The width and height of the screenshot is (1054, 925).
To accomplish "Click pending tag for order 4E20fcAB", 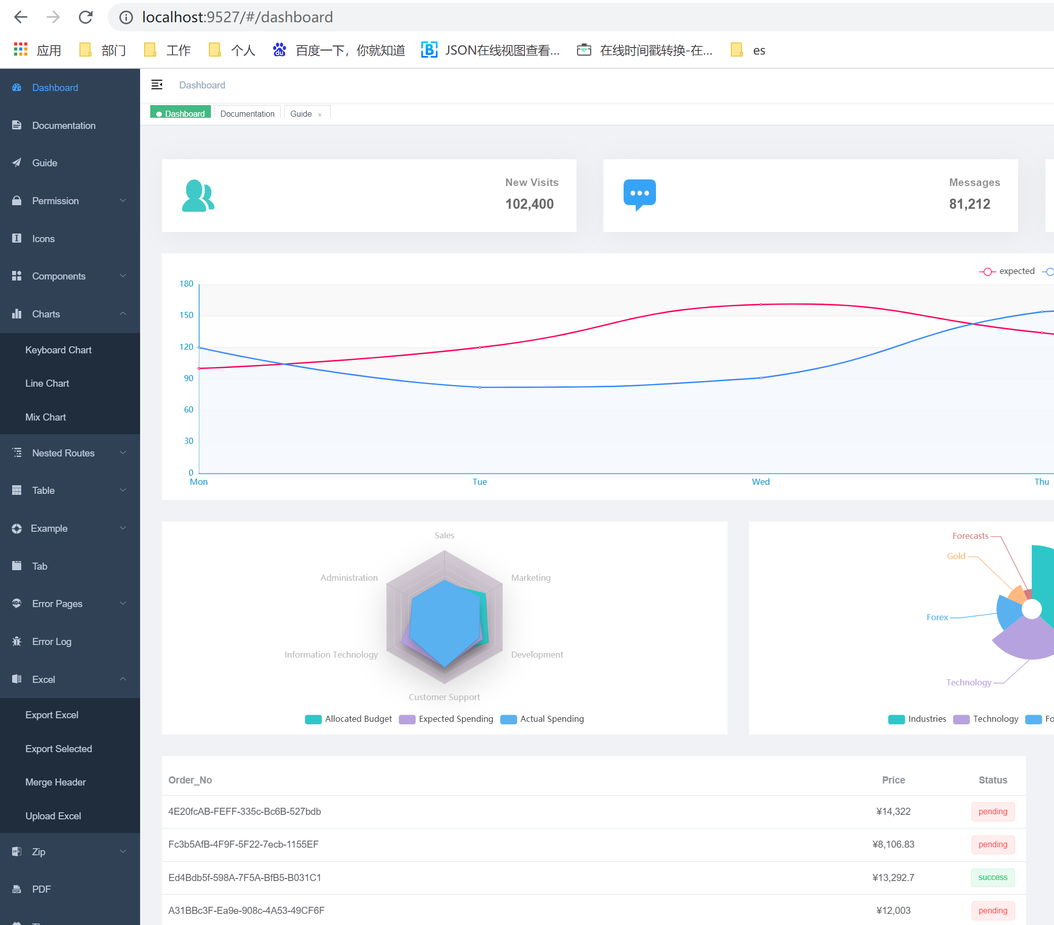I will coord(993,812).
